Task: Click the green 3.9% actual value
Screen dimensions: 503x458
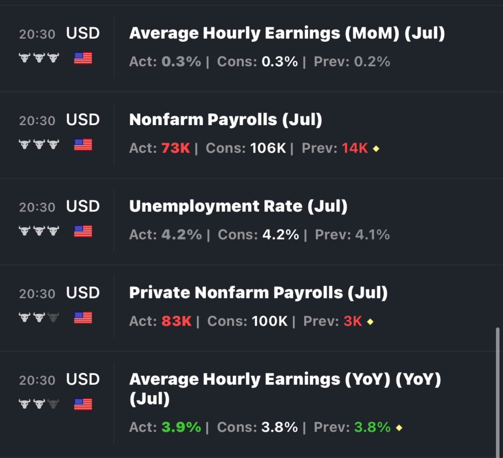Action: [181, 427]
